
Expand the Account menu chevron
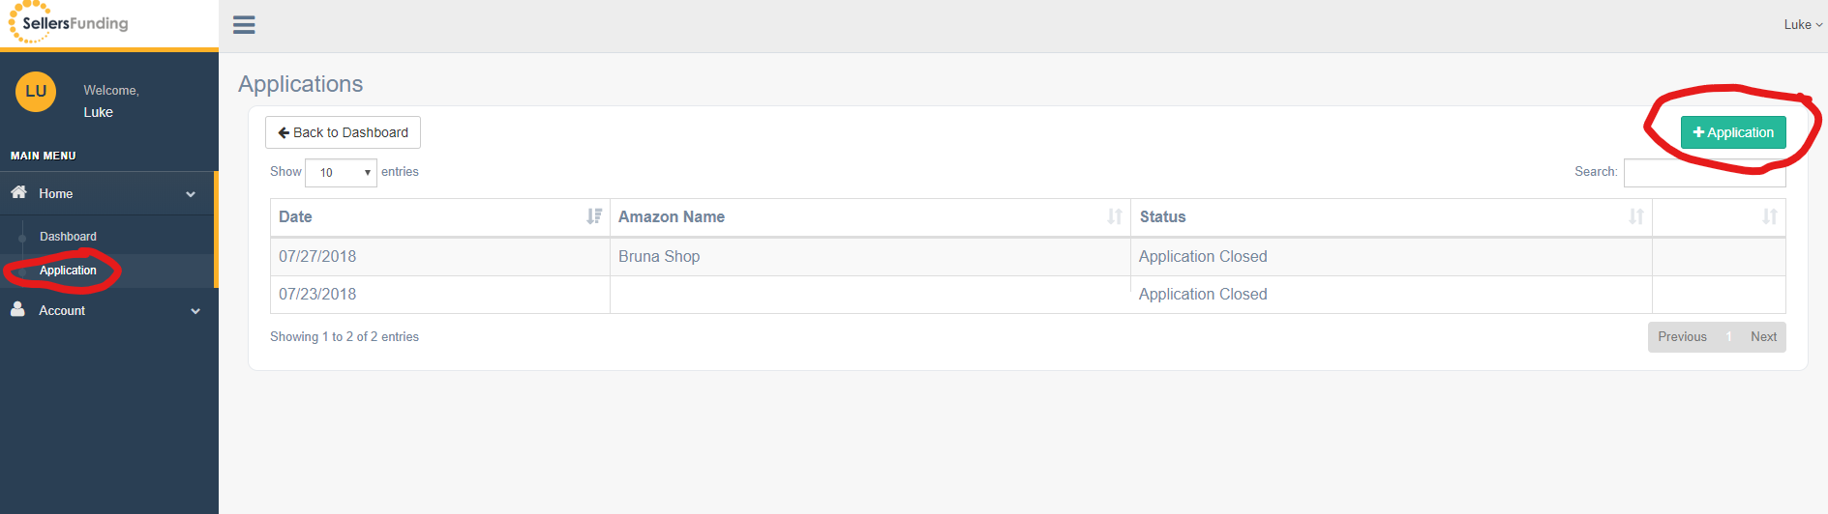coord(195,311)
